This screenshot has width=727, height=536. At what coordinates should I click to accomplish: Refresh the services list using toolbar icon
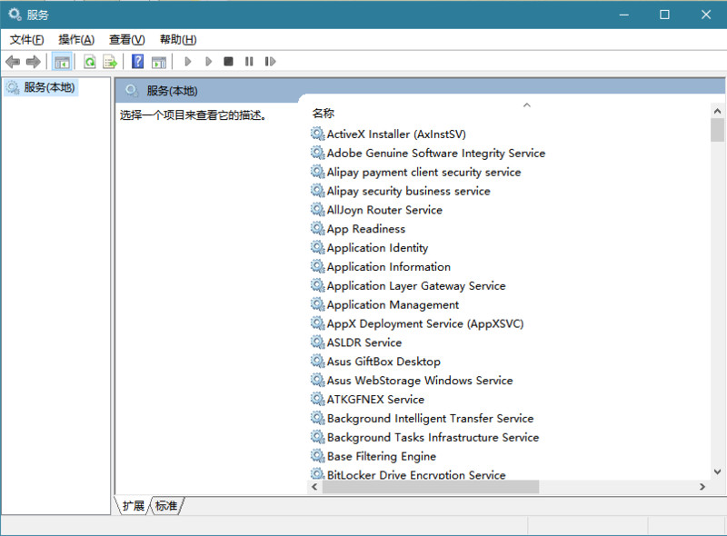coord(89,61)
